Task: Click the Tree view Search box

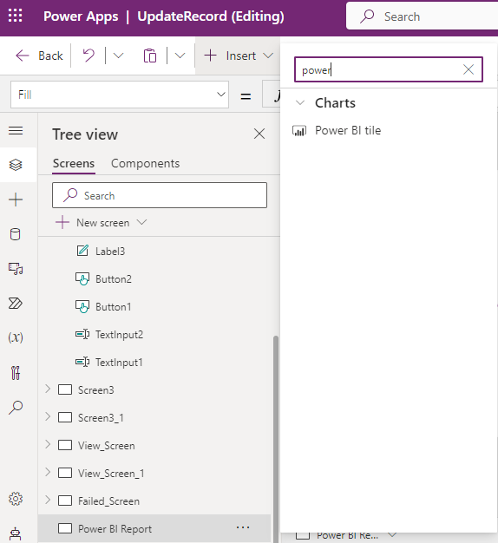Action: pos(160,195)
